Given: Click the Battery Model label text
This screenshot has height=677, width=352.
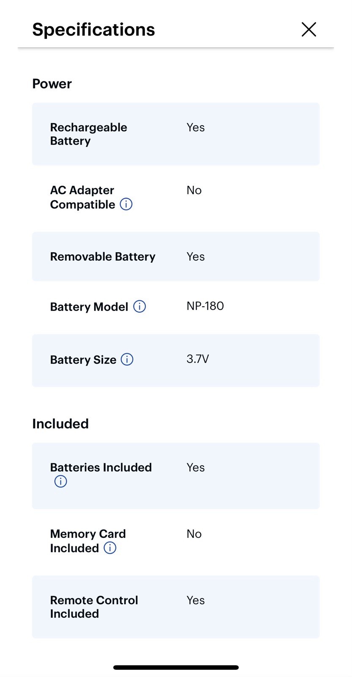Looking at the screenshot, I should point(89,307).
